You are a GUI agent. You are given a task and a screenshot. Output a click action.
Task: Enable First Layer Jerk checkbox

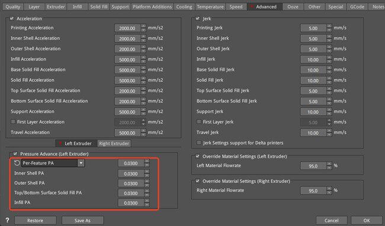click(x=199, y=122)
